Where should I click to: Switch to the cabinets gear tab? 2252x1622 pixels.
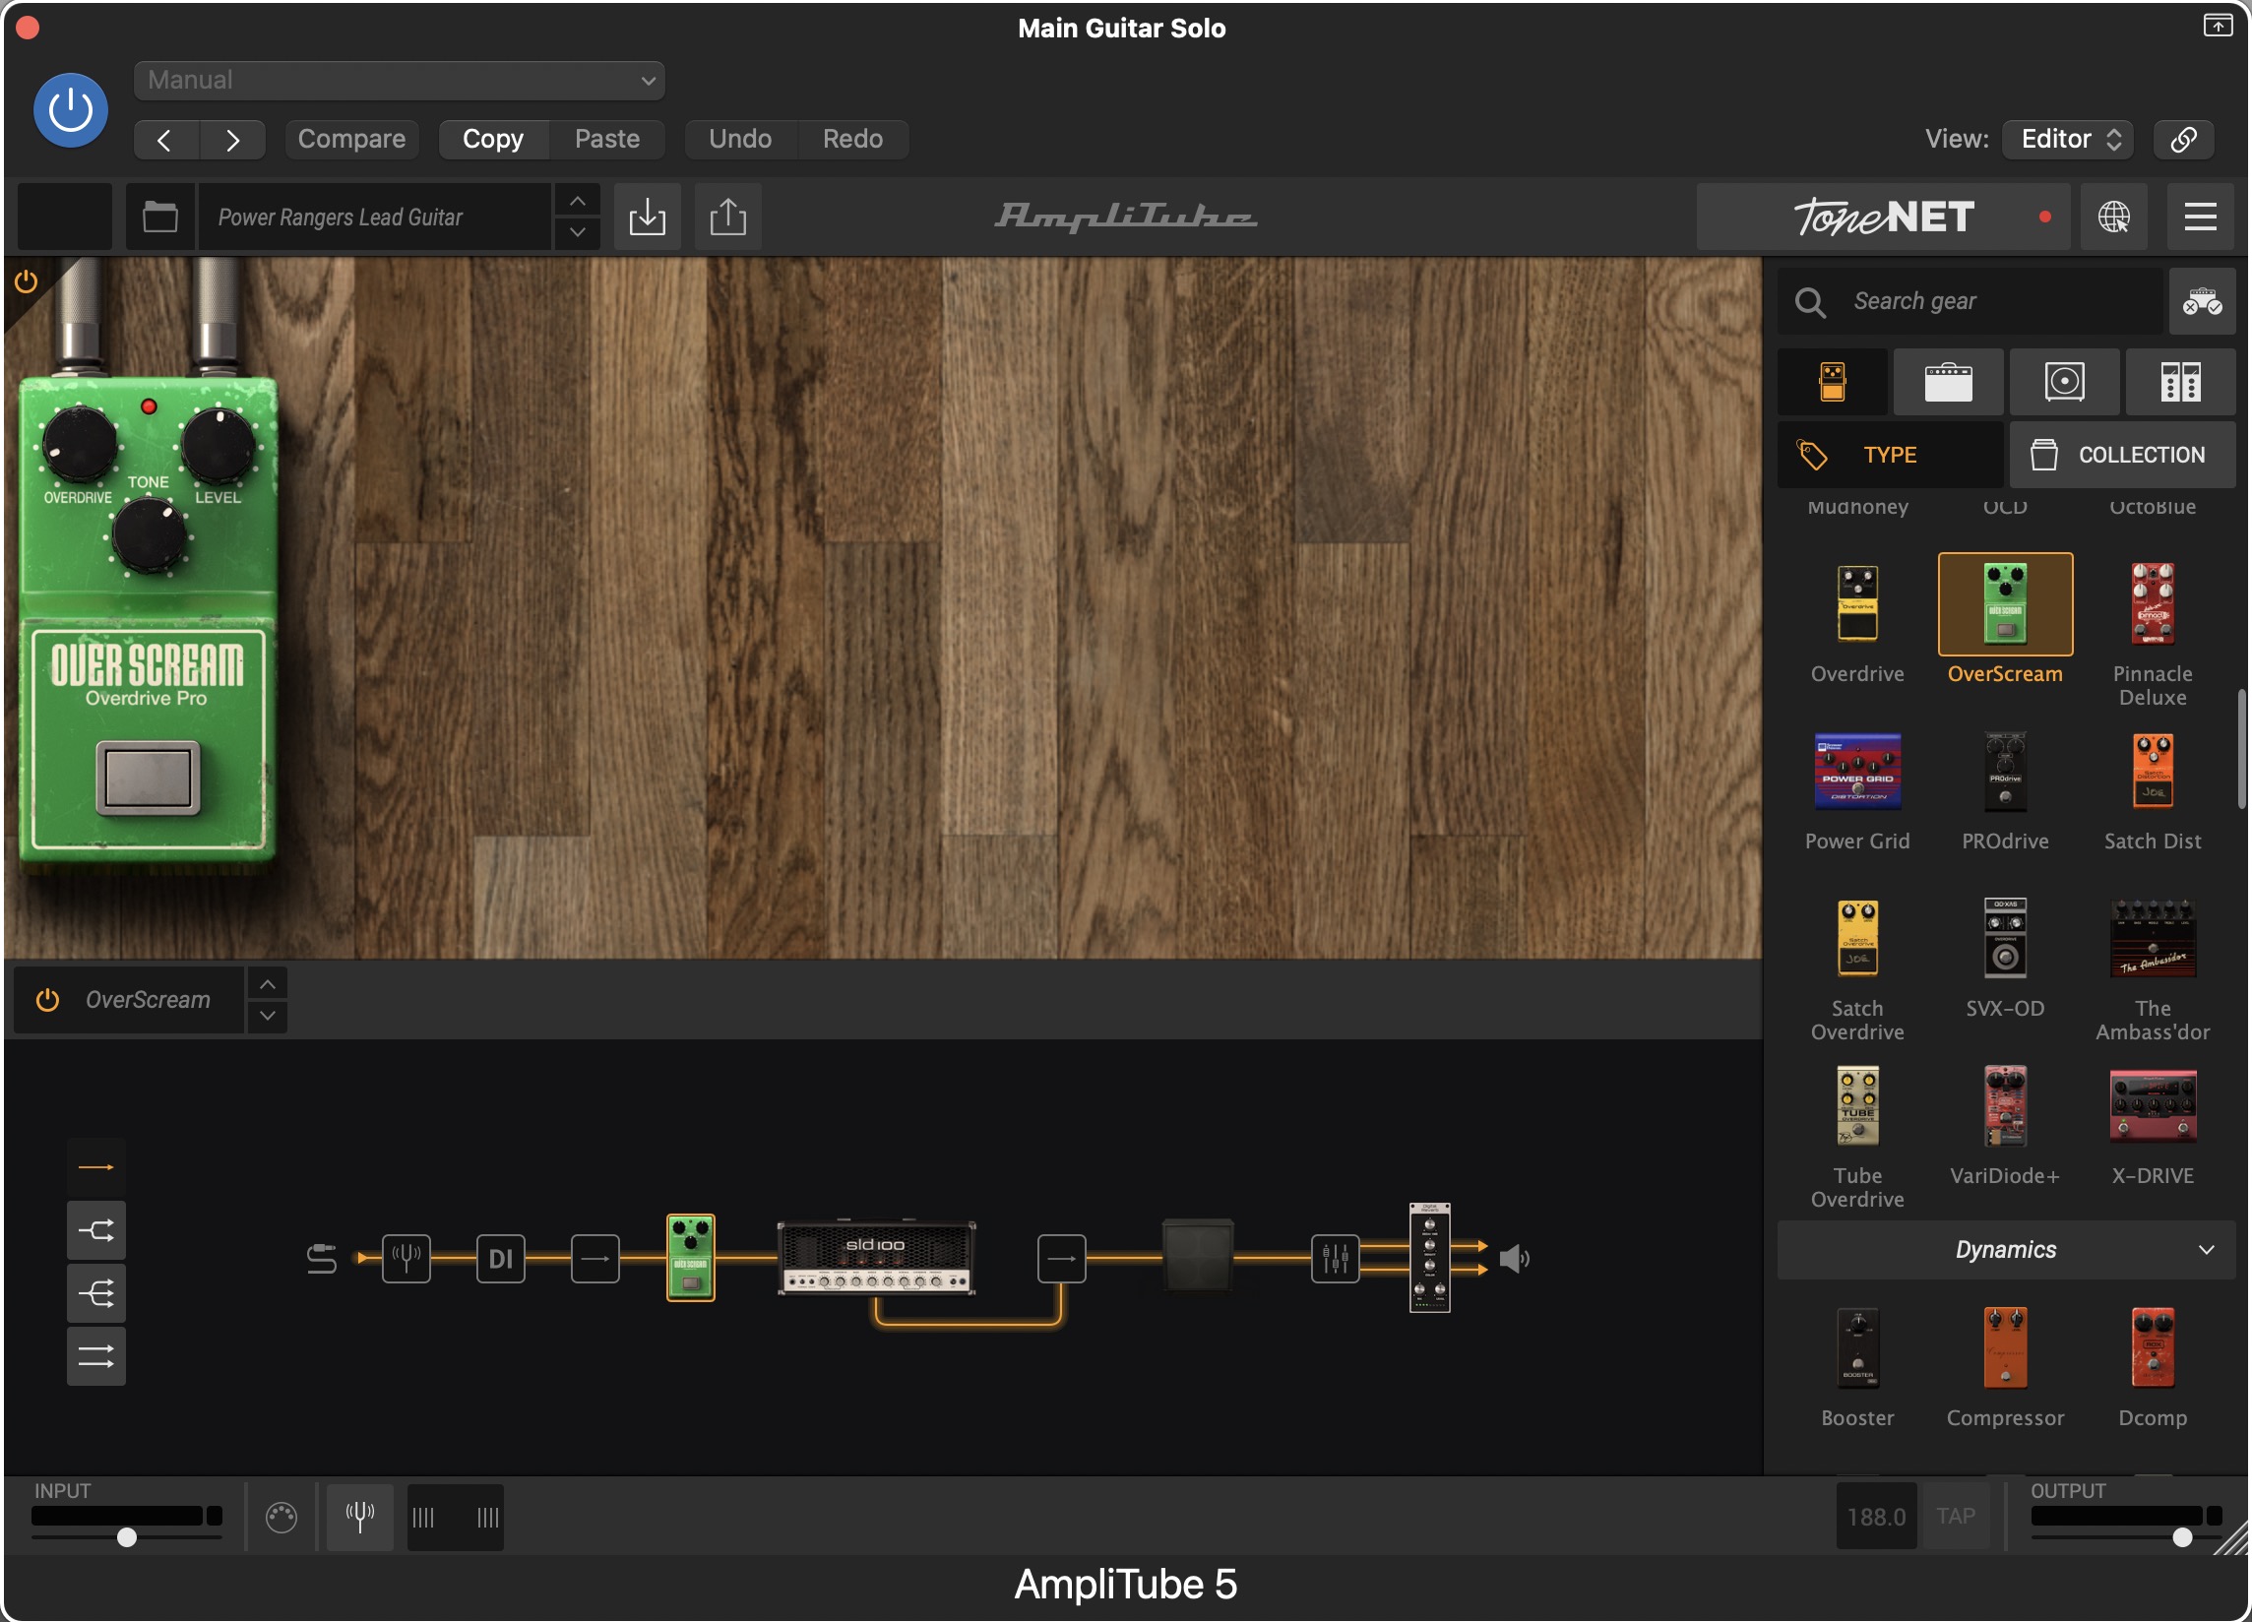tap(2064, 381)
